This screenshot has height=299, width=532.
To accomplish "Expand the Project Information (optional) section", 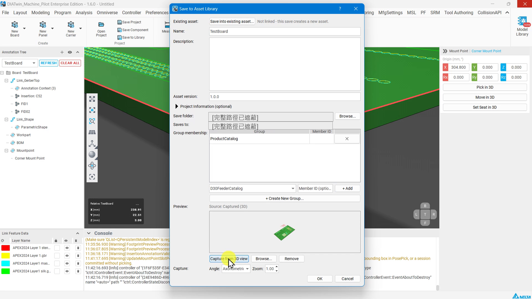I will coord(177,106).
